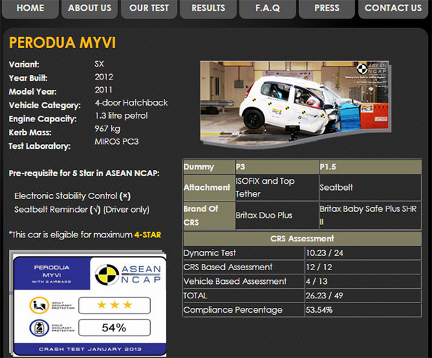Open the F.A.Q tab
Image resolution: width=432 pixels, height=358 pixels.
pyautogui.click(x=267, y=8)
